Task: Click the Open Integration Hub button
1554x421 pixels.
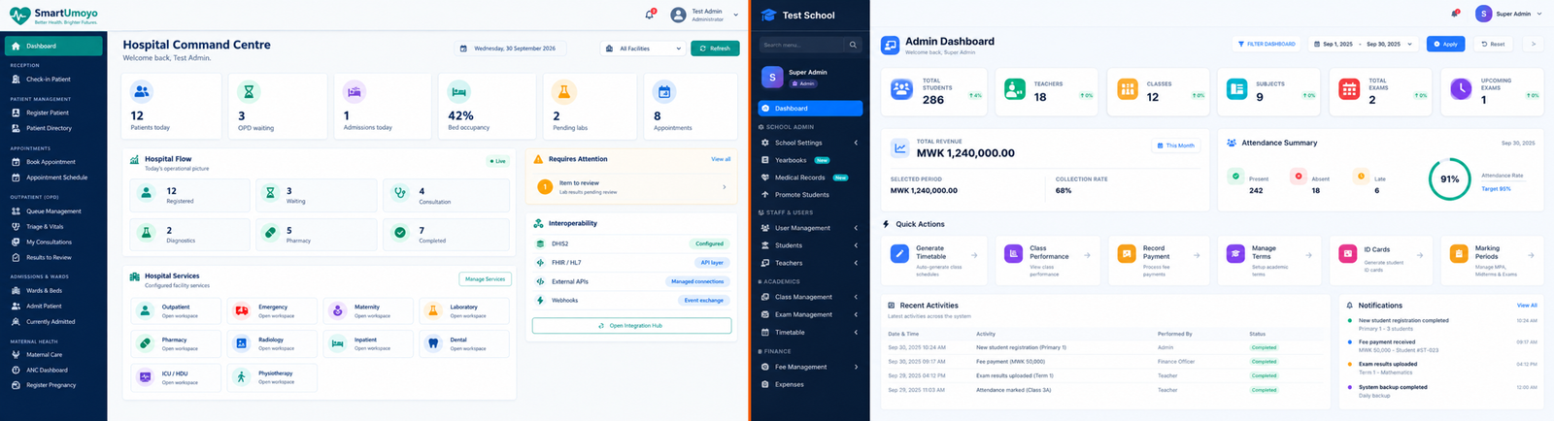Action: click(631, 326)
